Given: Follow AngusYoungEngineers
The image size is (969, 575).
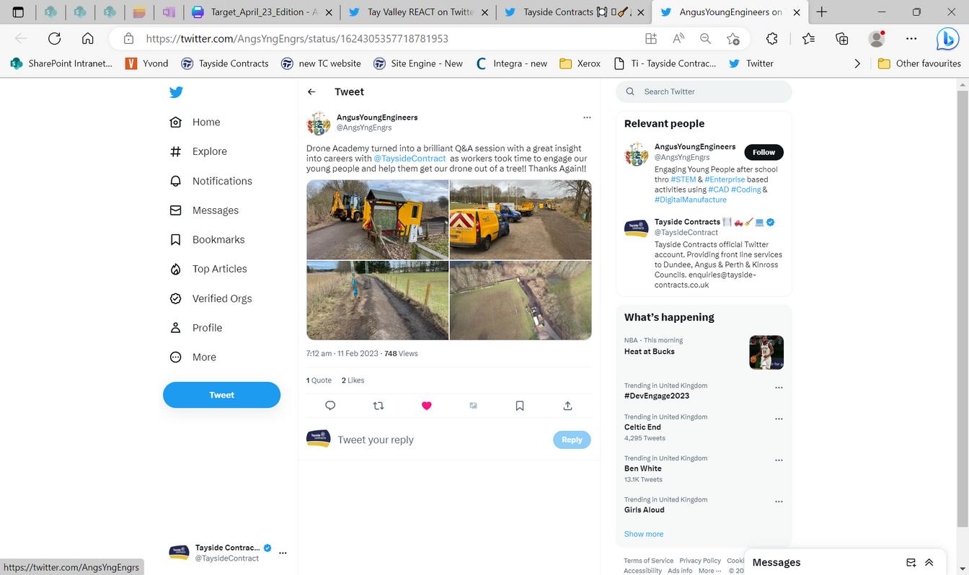Looking at the screenshot, I should [764, 152].
